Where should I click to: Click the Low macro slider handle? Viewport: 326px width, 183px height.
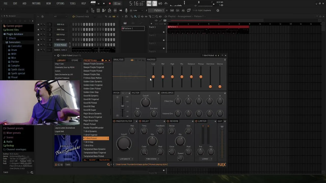153,77
